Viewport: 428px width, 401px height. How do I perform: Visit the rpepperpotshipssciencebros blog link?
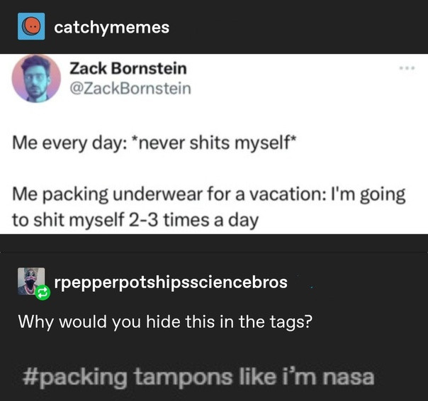click(x=171, y=282)
